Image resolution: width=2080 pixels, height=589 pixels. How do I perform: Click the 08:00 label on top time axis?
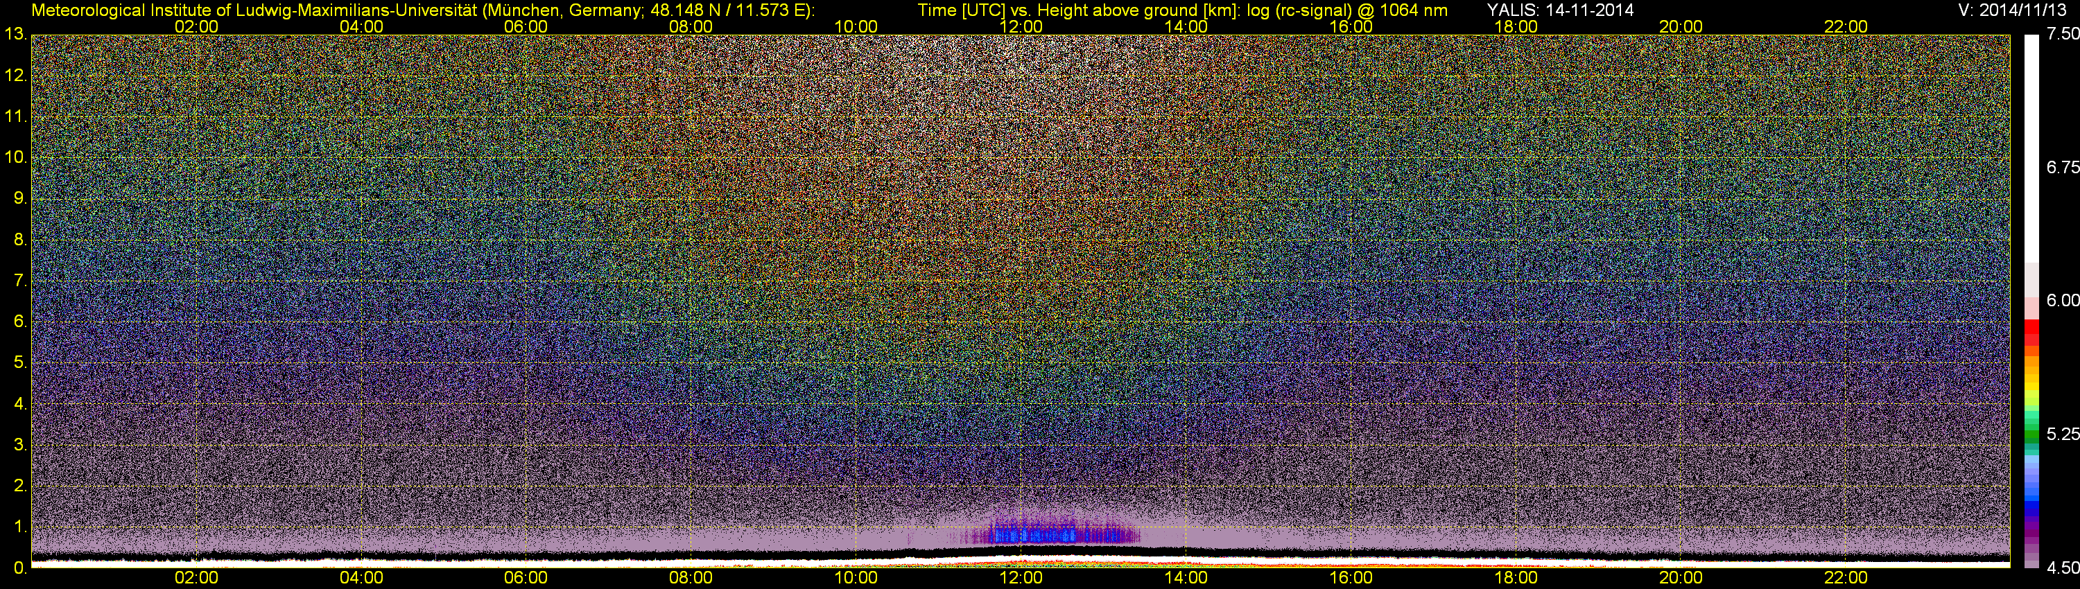point(691,26)
